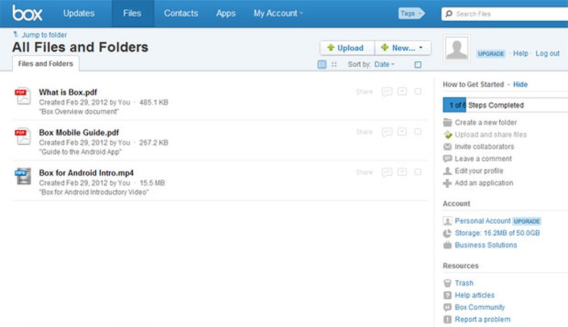
Task: Open the Trash link
Action: coord(464,283)
